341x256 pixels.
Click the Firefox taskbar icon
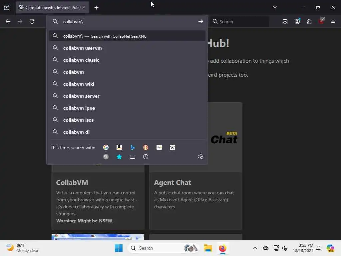point(222,248)
